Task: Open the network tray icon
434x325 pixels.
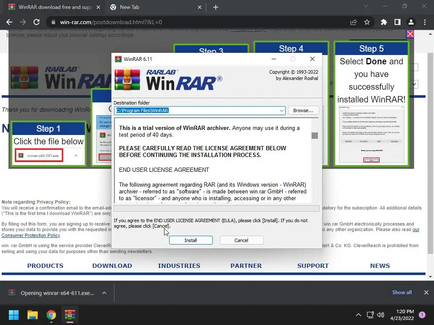Action: point(370,315)
